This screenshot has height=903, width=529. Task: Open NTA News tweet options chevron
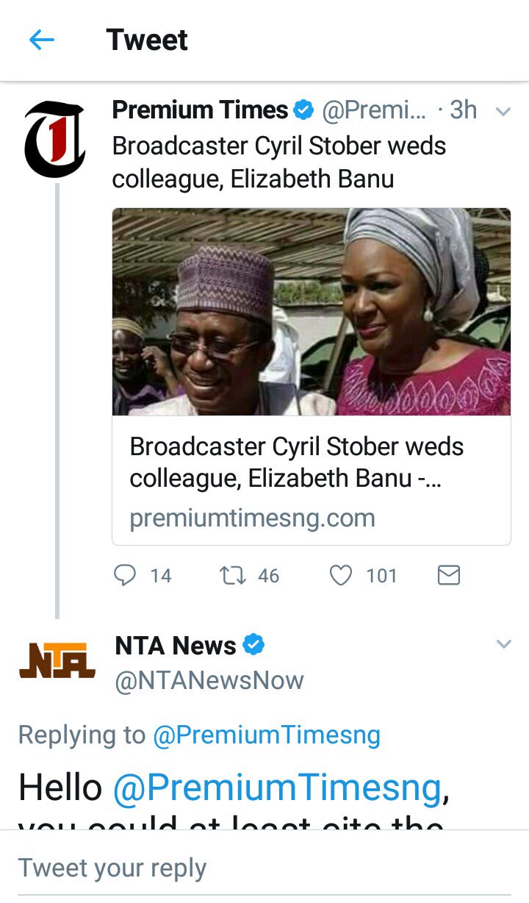coord(503,645)
